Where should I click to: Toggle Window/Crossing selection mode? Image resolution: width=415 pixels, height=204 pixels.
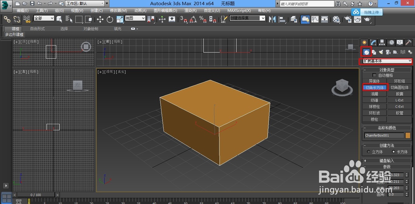click(x=88, y=19)
